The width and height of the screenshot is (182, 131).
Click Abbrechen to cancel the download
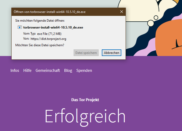point(111,53)
